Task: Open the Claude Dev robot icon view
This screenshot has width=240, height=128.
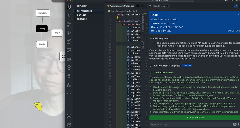Action: [x=69, y=59]
